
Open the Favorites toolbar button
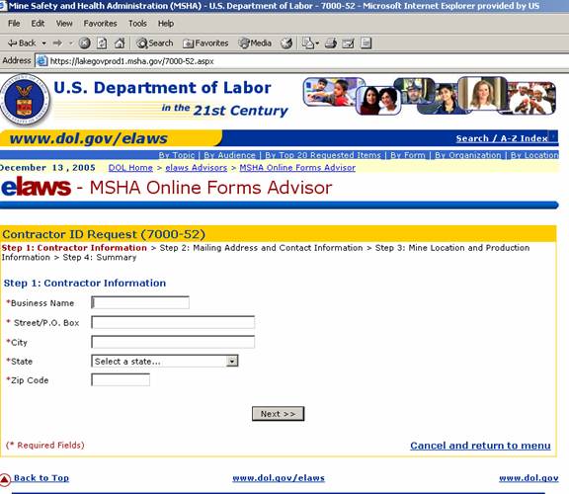pos(205,43)
